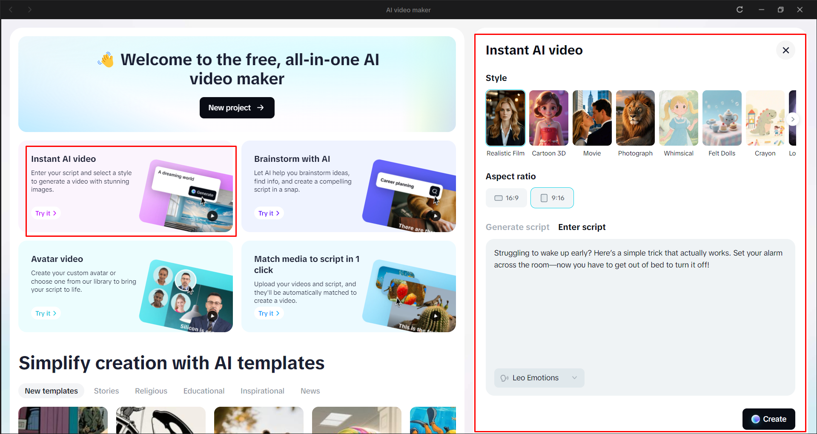
Task: Play the Brainstorm with AI preview video
Action: click(x=435, y=216)
